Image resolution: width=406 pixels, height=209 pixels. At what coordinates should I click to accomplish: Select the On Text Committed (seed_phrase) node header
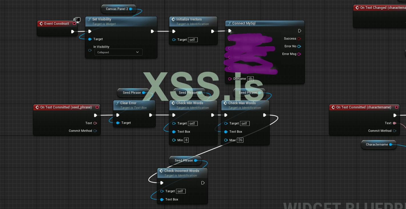pos(67,107)
